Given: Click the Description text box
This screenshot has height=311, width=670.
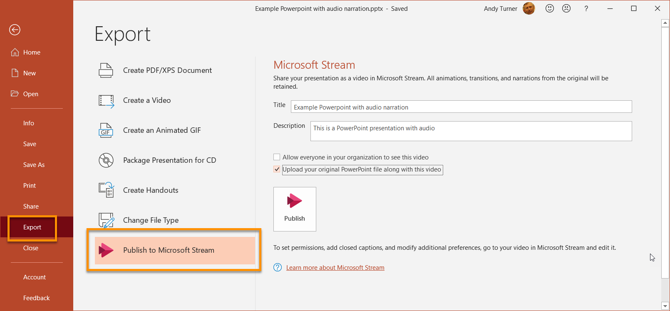Looking at the screenshot, I should (471, 131).
